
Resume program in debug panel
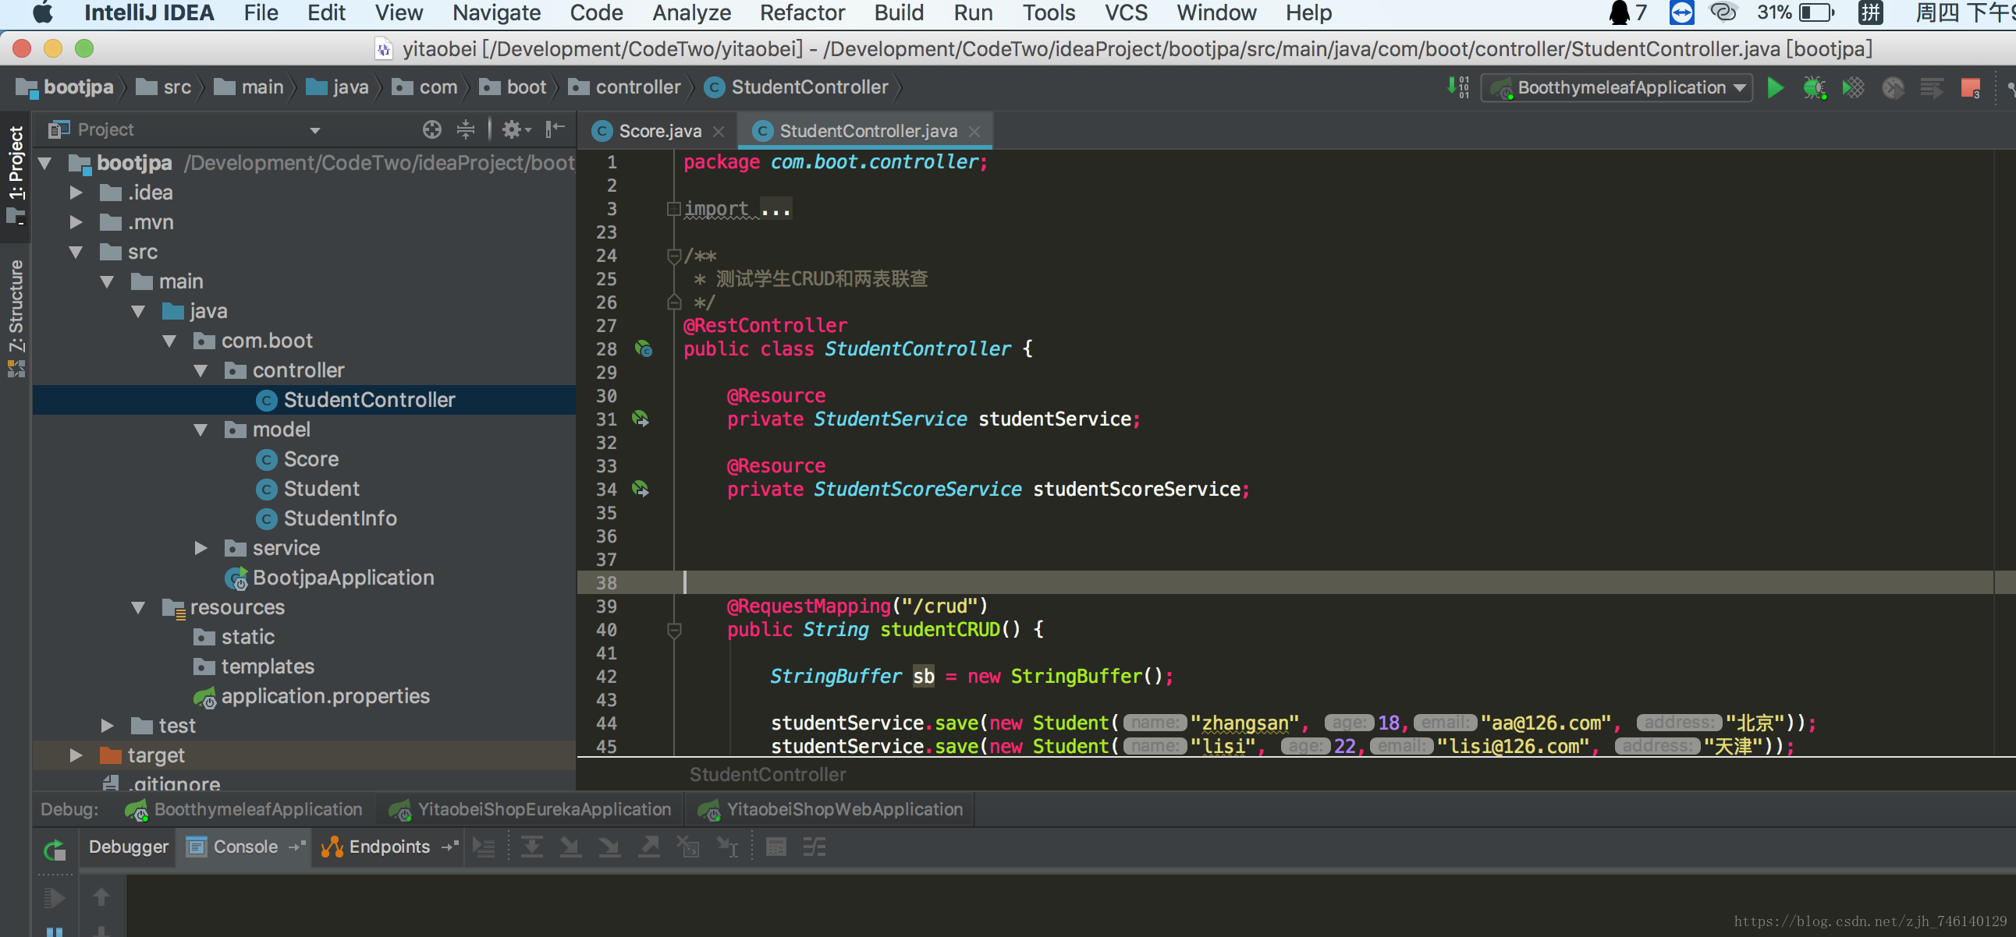point(55,898)
